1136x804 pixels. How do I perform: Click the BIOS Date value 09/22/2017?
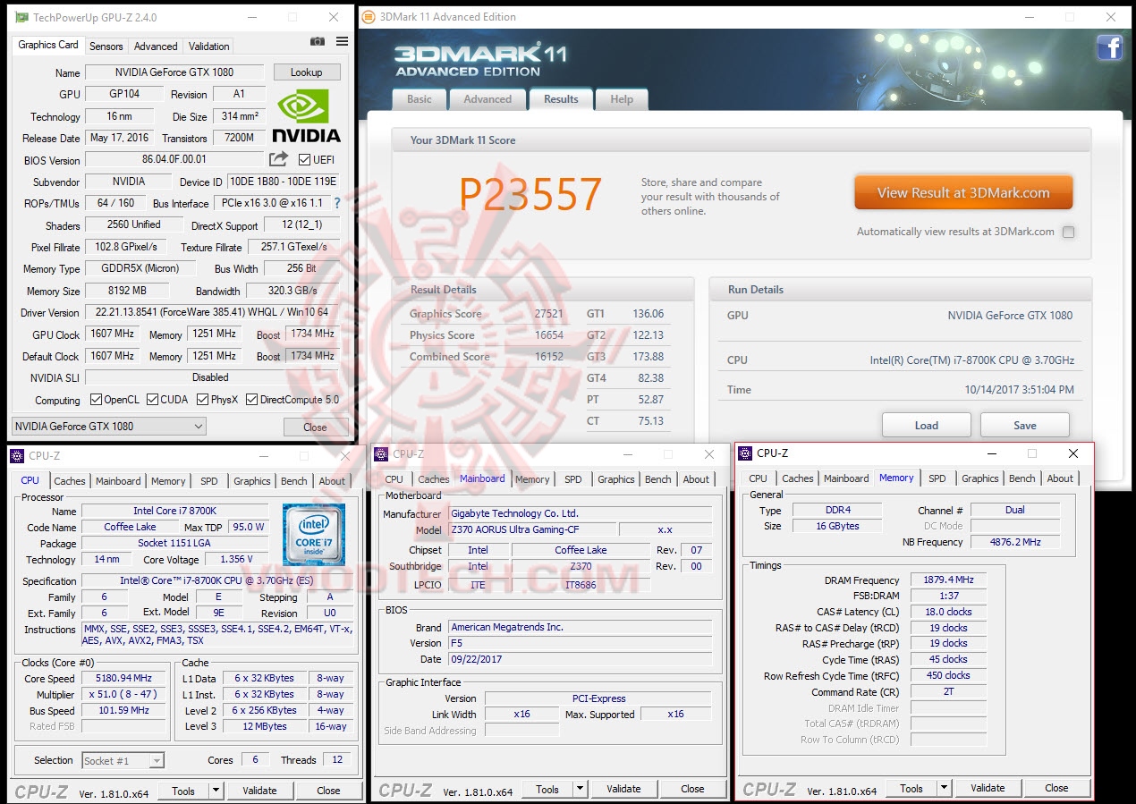pos(580,659)
